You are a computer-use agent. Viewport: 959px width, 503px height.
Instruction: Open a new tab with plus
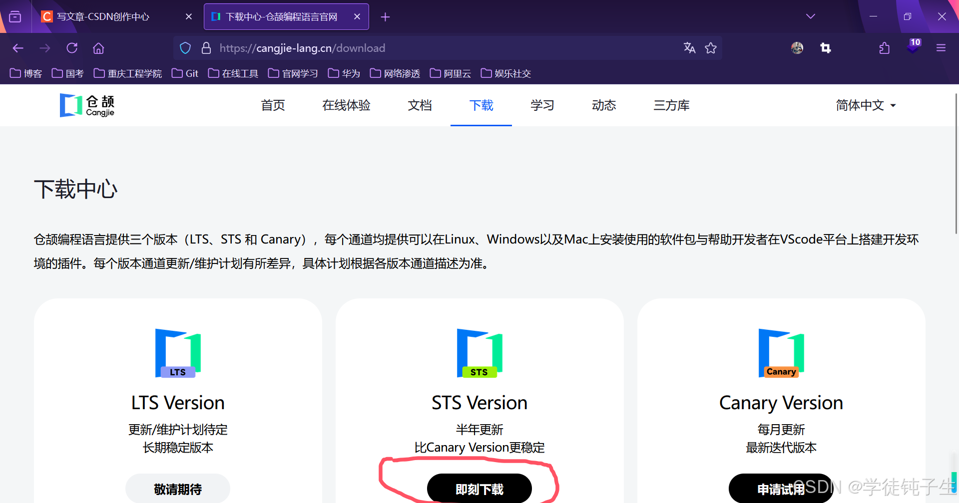click(x=385, y=17)
